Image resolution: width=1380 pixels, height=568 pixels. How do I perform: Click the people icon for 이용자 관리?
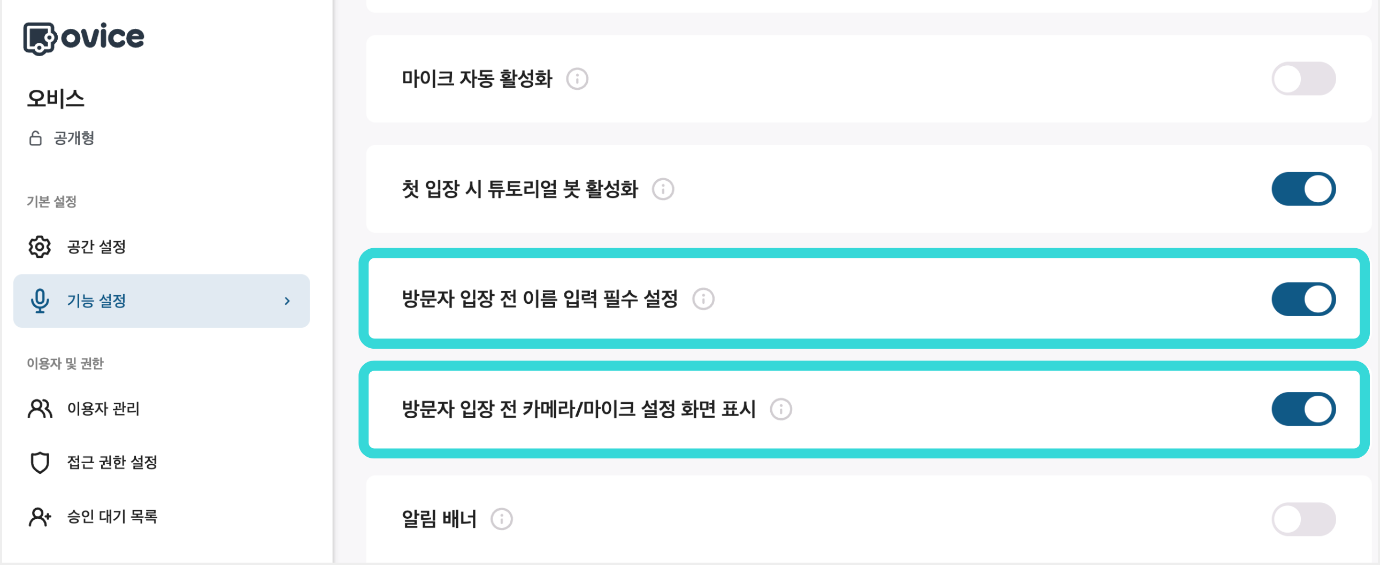coord(39,409)
